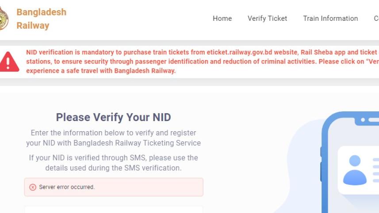The height and width of the screenshot is (213, 379).
Task: Go to the Home page
Action: click(222, 18)
